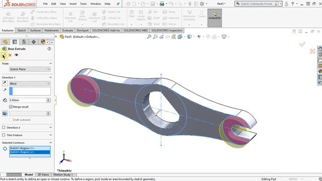The image size is (322, 181).
Task: Open the Edit menu
Action: (x=54, y=4)
